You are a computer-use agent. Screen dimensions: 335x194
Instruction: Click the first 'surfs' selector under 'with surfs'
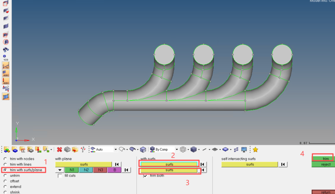point(169,164)
